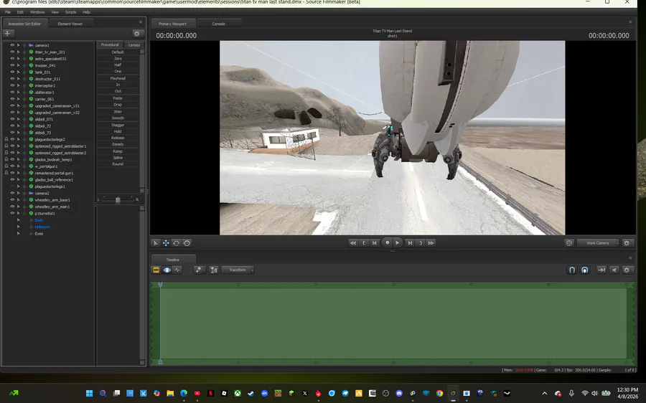
Task: Hide titan_tv_man_201 using its eye icon
Action: tap(12, 52)
